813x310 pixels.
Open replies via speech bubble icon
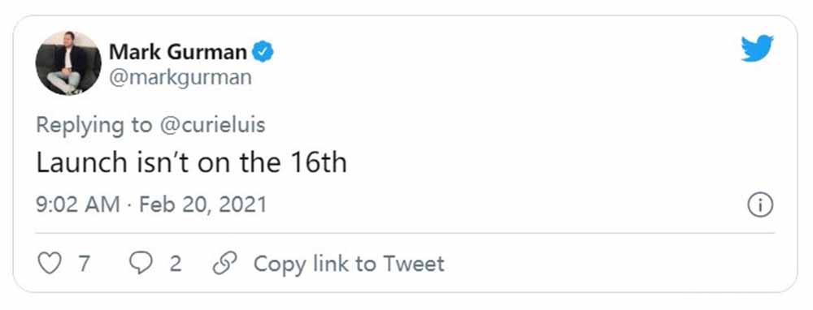click(x=141, y=264)
